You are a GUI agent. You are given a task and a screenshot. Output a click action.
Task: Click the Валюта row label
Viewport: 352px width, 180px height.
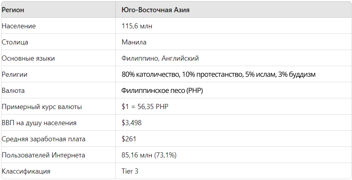coord(13,91)
